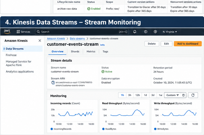Select Data Streams in the sidebar
This screenshot has height=135, width=204.
pyautogui.click(x=22, y=49)
